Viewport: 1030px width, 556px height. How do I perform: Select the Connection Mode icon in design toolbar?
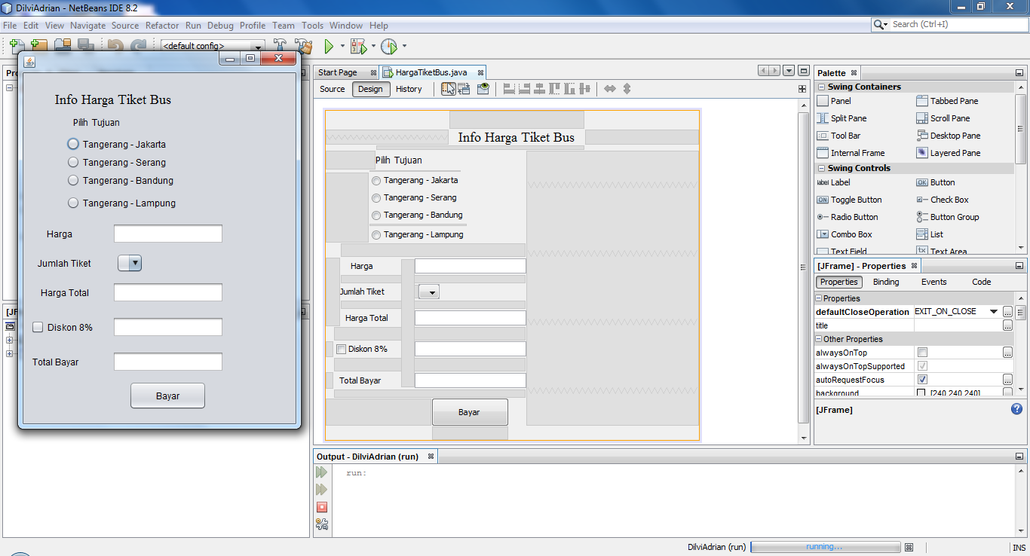click(x=464, y=88)
